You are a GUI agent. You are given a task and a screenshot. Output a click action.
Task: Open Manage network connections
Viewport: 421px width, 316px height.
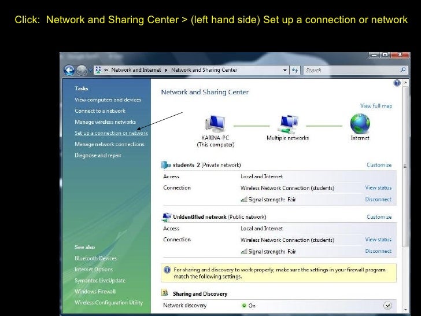tap(109, 144)
